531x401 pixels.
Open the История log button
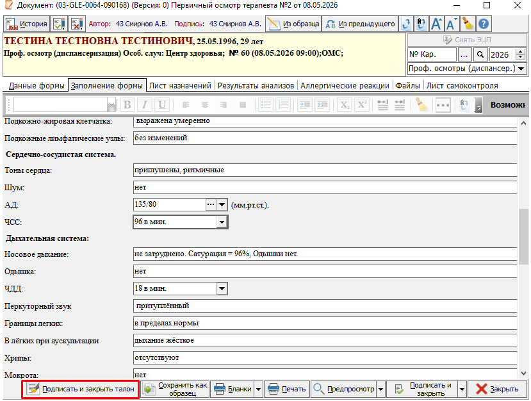26,24
